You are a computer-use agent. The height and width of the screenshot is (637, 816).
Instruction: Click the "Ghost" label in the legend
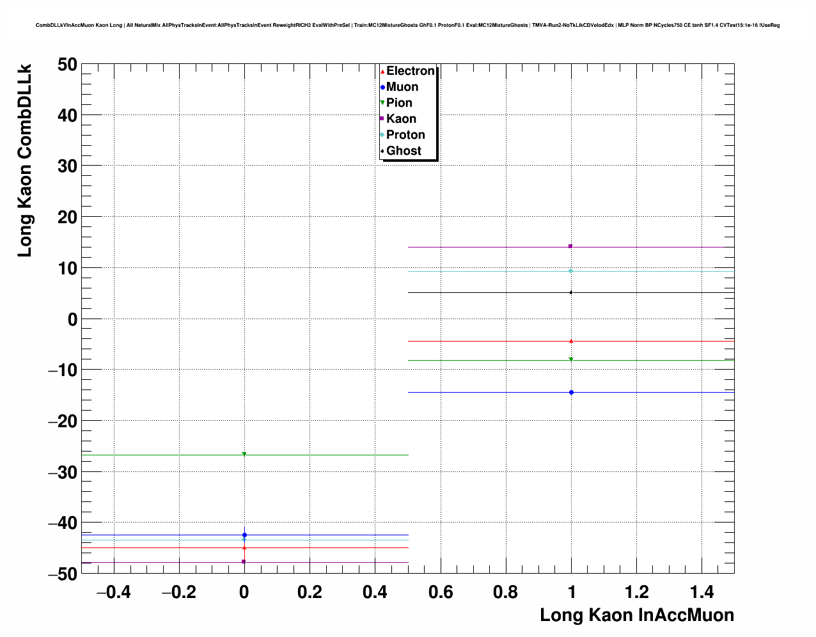pos(404,151)
